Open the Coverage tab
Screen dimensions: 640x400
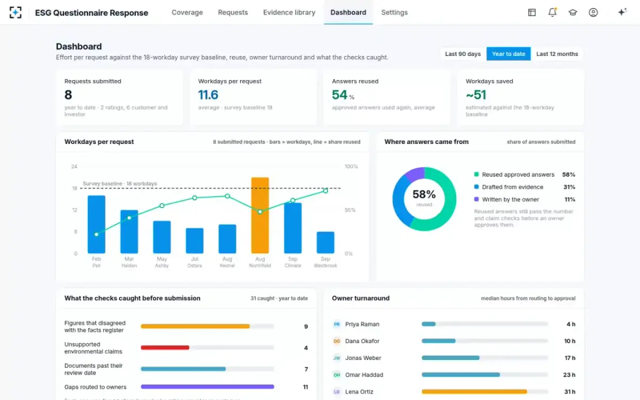[187, 12]
